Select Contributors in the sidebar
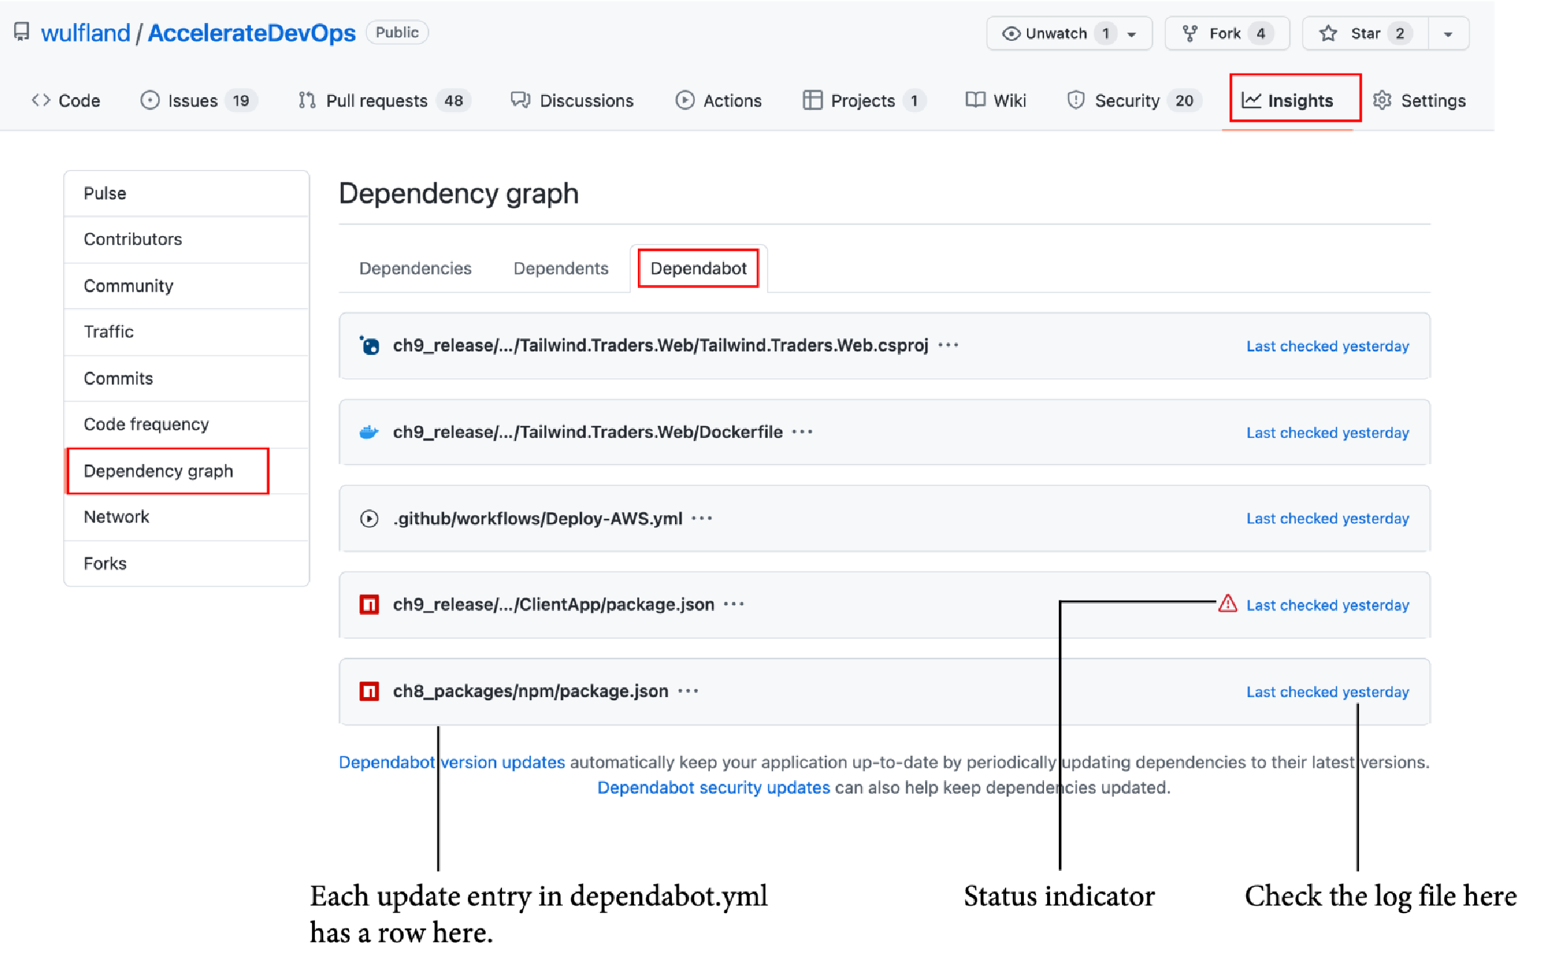This screenshot has width=1546, height=971. point(186,239)
